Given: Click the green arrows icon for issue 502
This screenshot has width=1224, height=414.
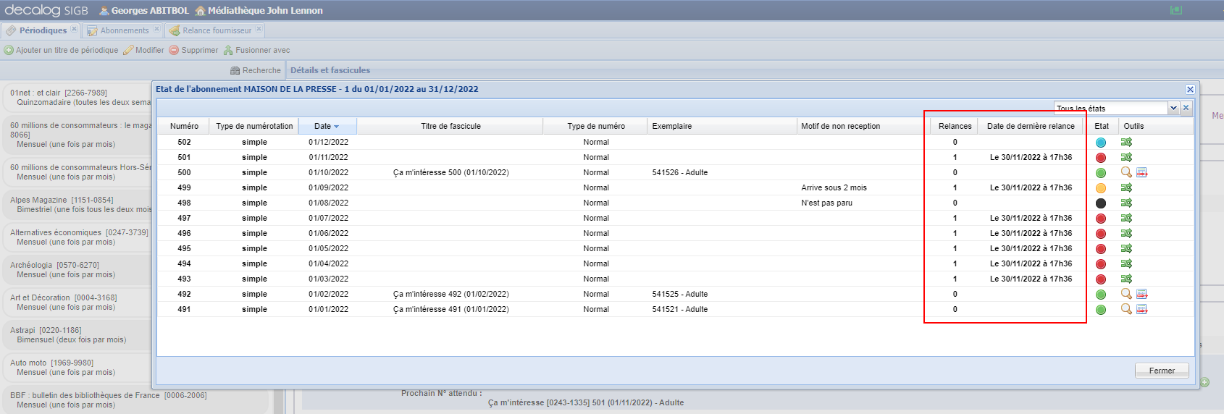Looking at the screenshot, I should coord(1126,142).
